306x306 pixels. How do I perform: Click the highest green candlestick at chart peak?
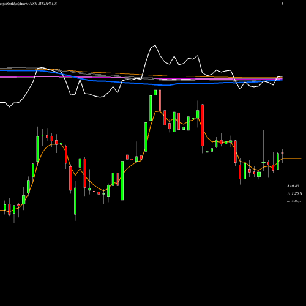pos(155,92)
